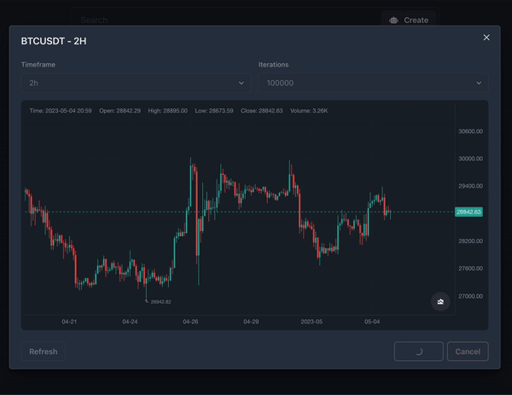This screenshot has height=395, width=512.
Task: Click the 30600.00 price axis label
Action: 470,131
